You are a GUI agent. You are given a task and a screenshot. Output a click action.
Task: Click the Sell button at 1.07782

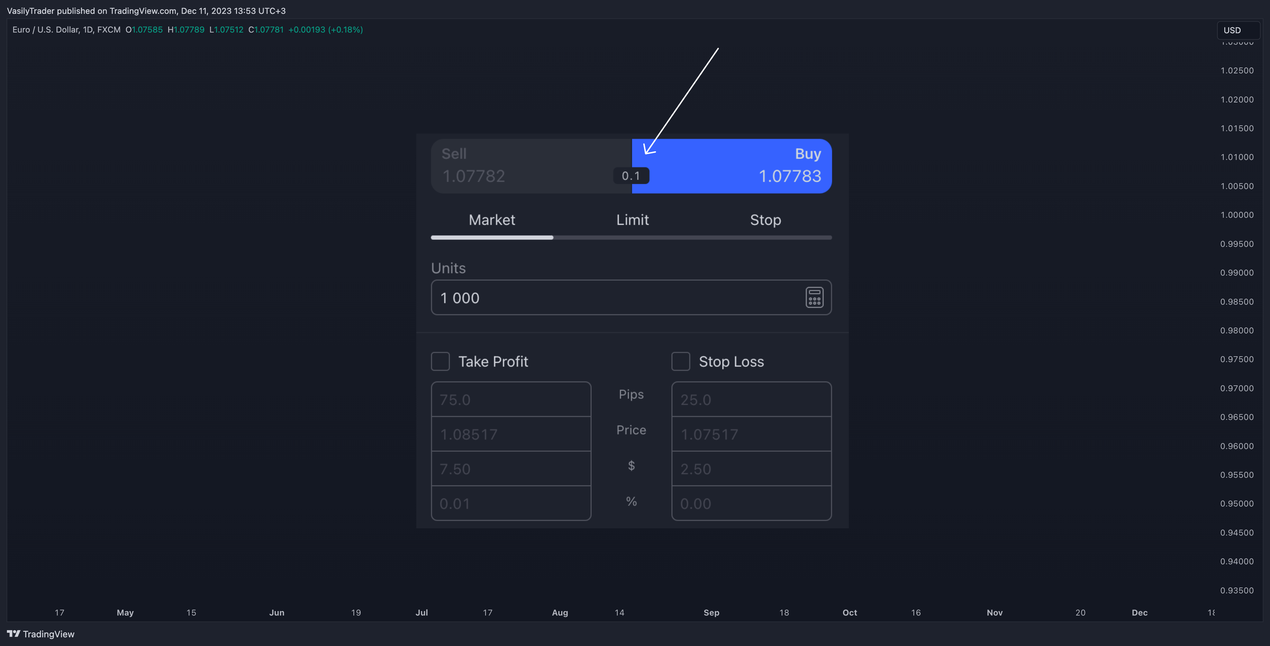tap(531, 166)
